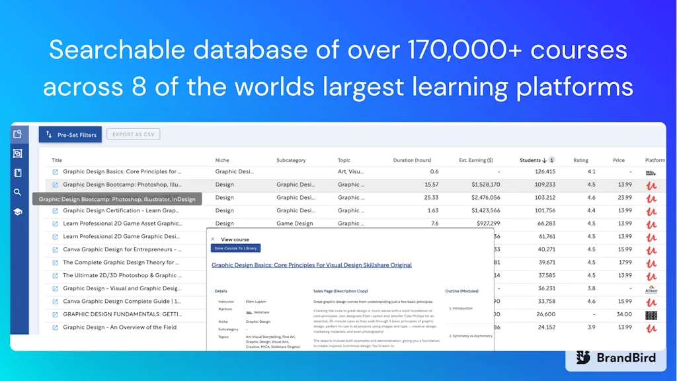Click Skillshare platform logo in first row
This screenshot has height=381, width=677.
click(x=651, y=173)
